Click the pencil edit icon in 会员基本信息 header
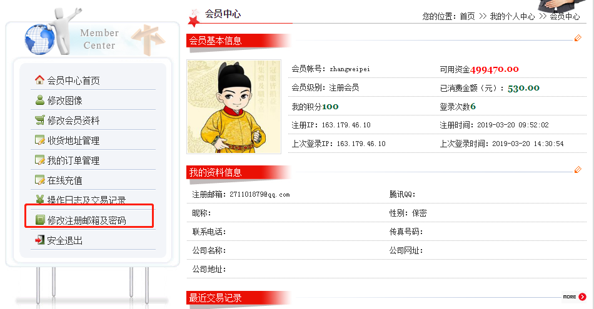Viewport: 594px width, 309px height. 578,38
